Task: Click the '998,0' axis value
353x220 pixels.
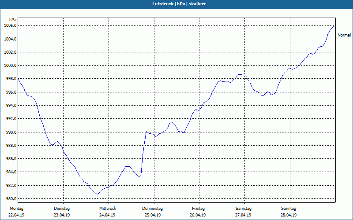Action: (x=11, y=79)
